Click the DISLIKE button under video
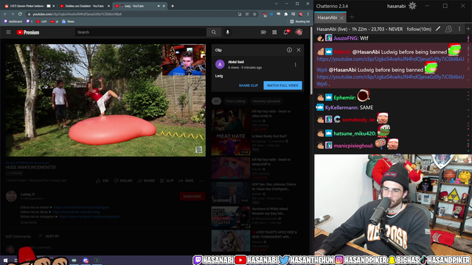This screenshot has height=265, width=472. click(123, 180)
